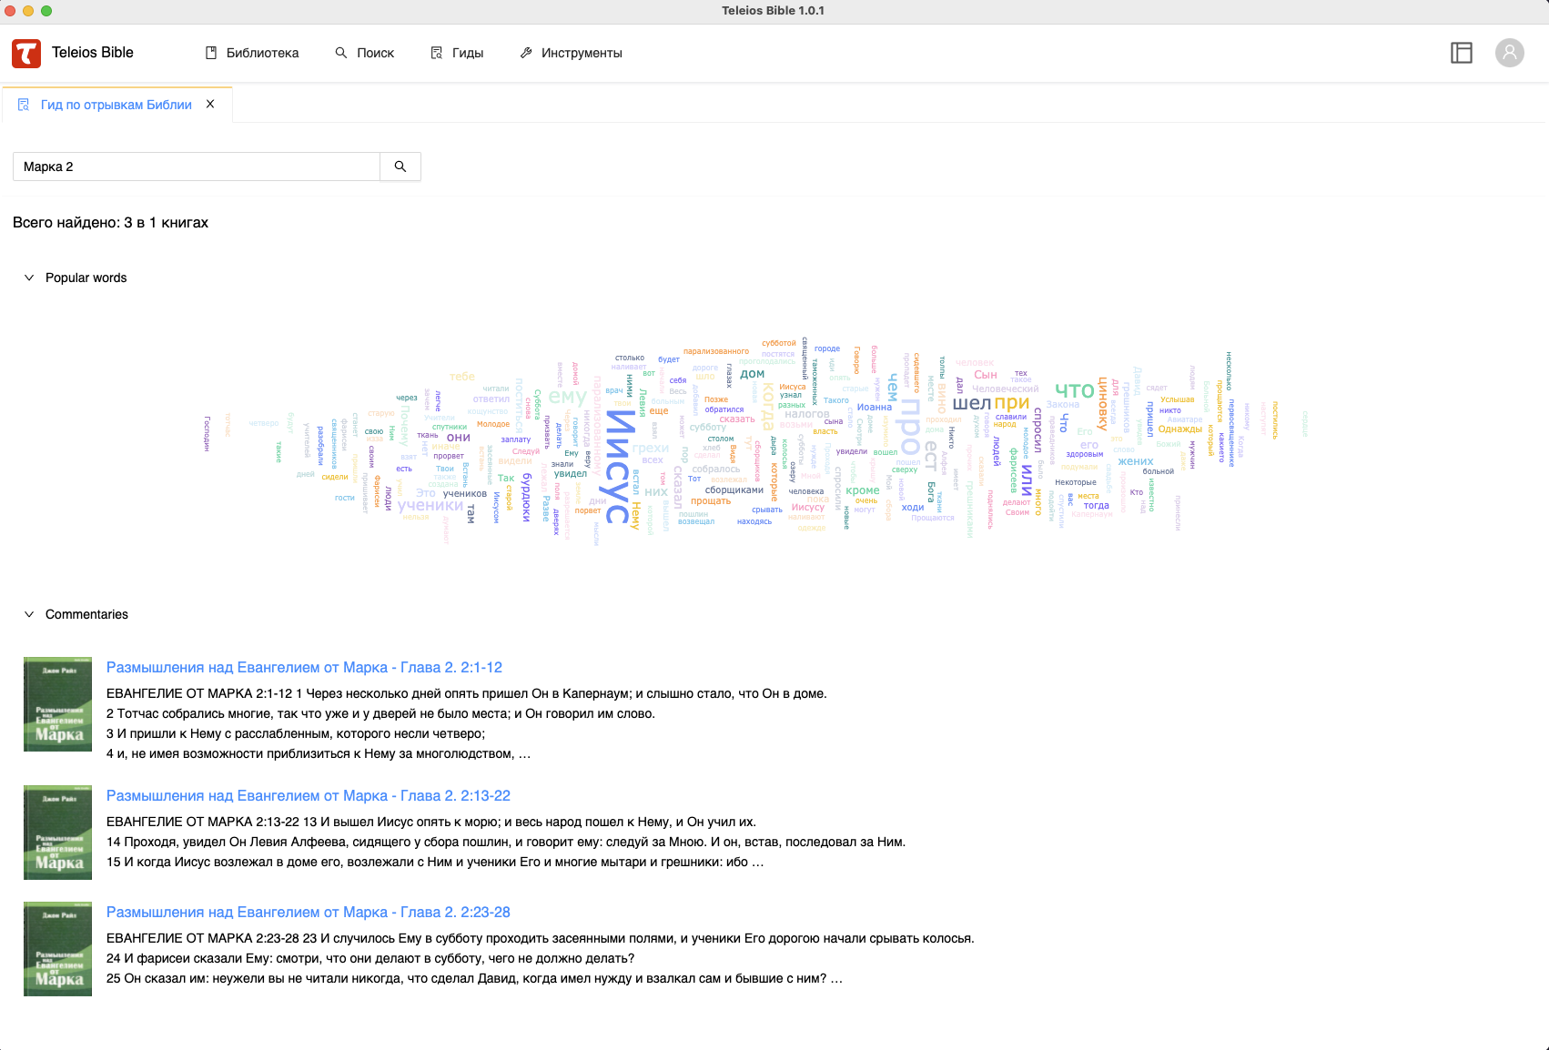This screenshot has height=1050, width=1549.
Task: Switch to Гид по отрывкам Библии tab
Action: [x=116, y=105]
